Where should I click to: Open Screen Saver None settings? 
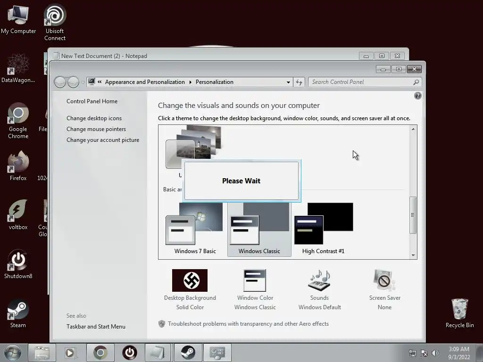(384, 290)
